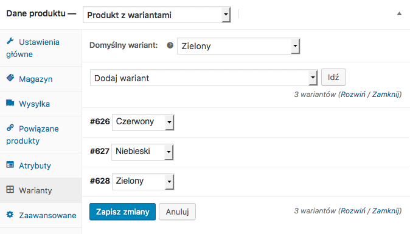Click the help question mark near Domyślny wariant
This screenshot has width=410, height=234.
170,45
